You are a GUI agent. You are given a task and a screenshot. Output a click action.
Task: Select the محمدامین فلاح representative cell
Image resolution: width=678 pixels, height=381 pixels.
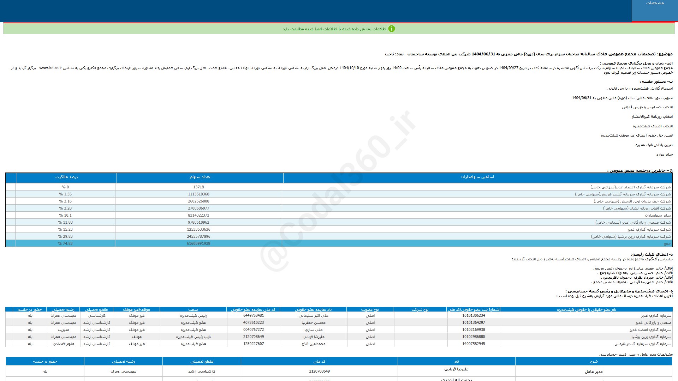coord(314,344)
